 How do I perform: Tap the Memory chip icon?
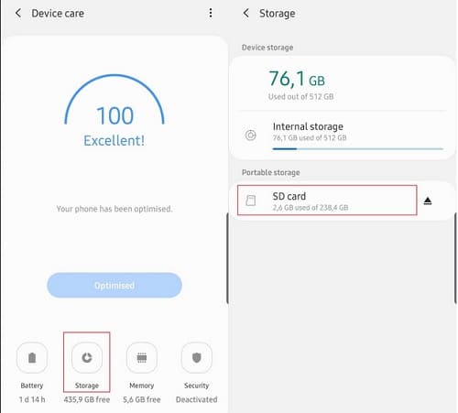point(142,357)
